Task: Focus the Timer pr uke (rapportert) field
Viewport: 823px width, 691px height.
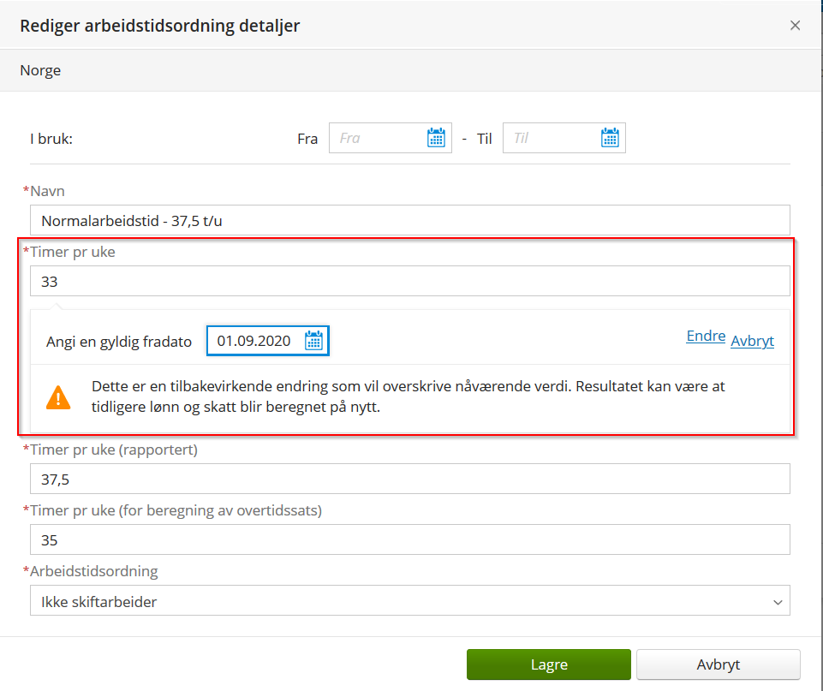Action: point(409,479)
